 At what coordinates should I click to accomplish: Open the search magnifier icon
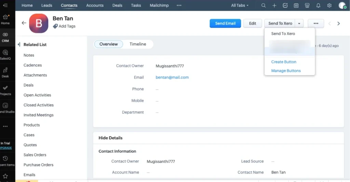[x=264, y=5]
